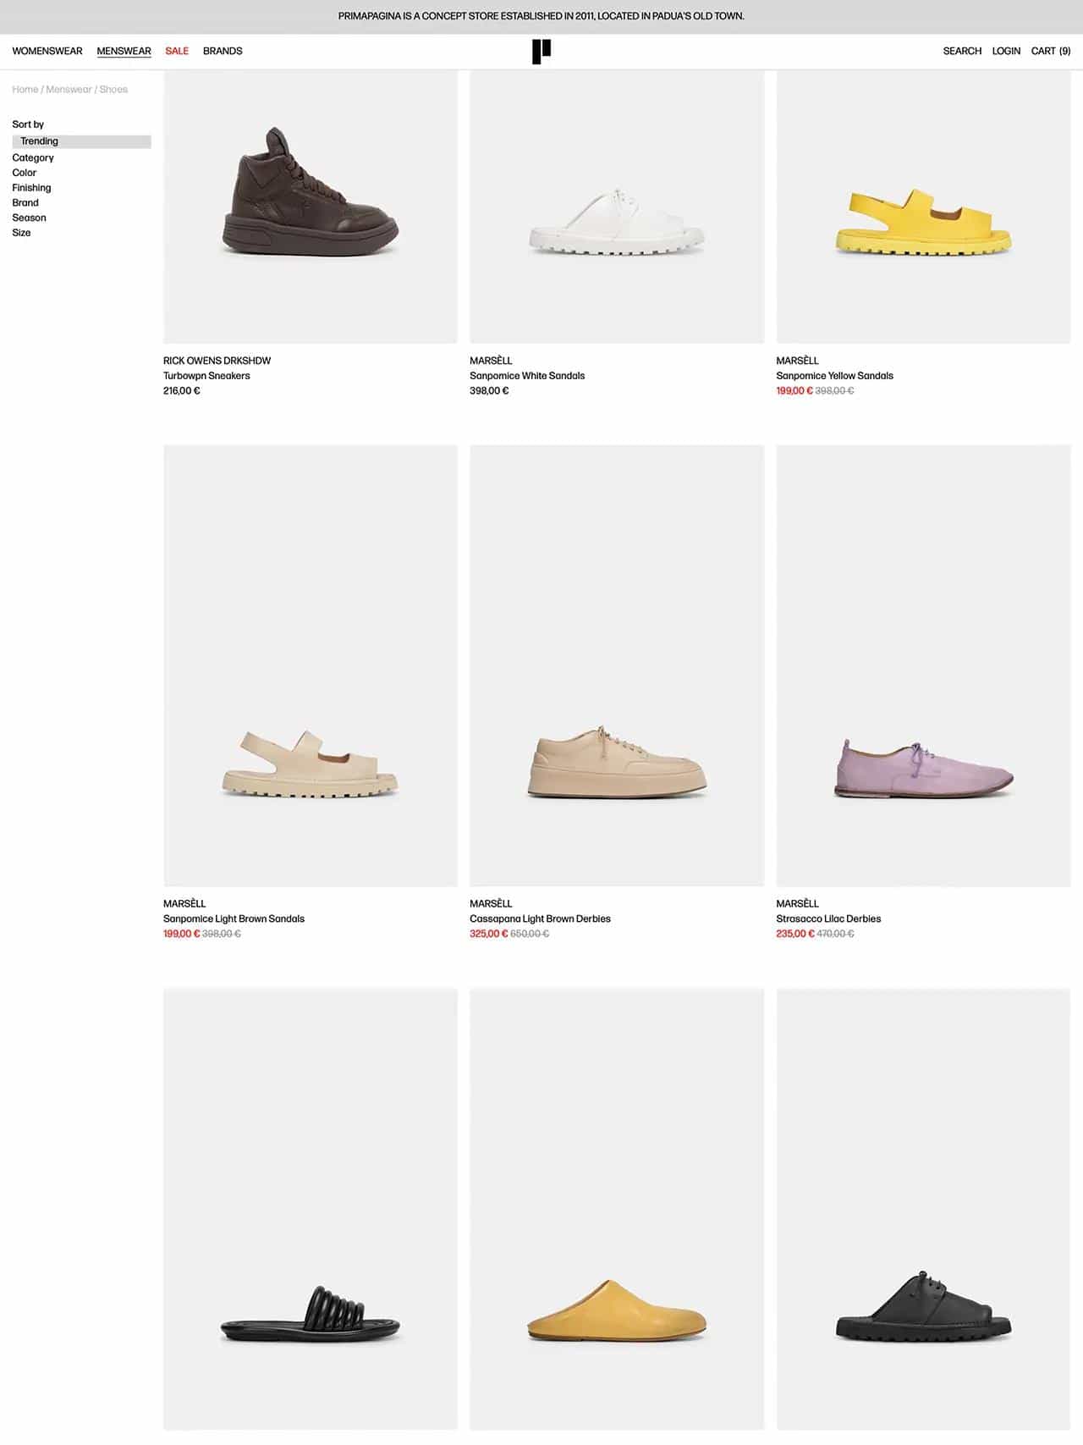Screen dimensions: 1083x1445
Task: View the Cassapana Light Brown Derbies photo
Action: pos(617,665)
